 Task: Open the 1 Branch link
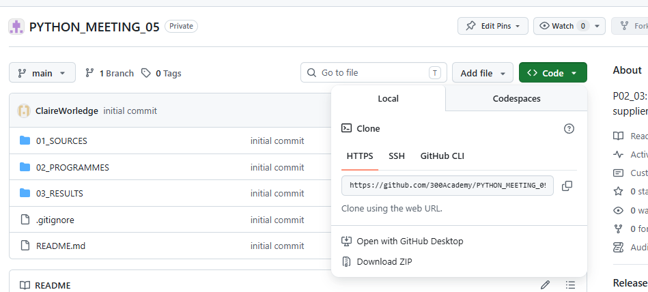pyautogui.click(x=109, y=73)
